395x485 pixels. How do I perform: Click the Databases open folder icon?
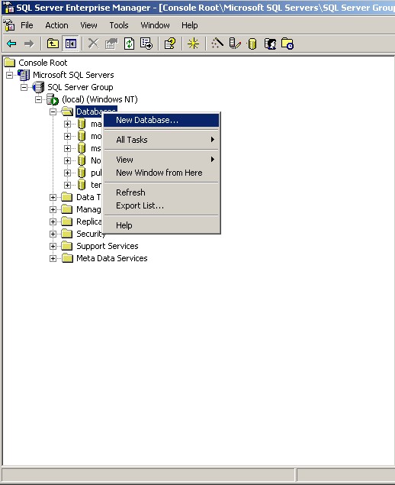pyautogui.click(x=67, y=112)
